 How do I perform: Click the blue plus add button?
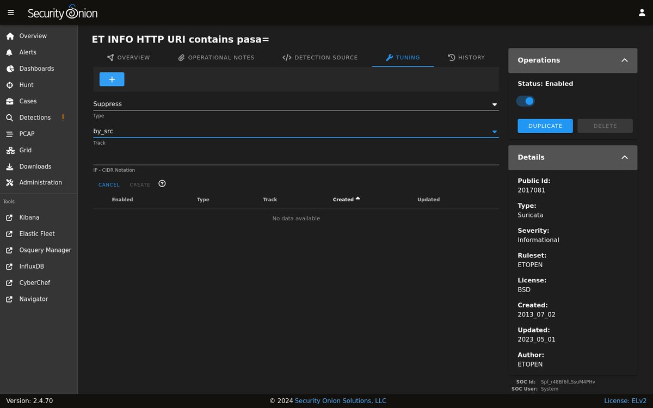click(112, 79)
